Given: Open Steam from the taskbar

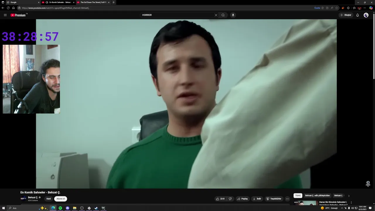Looking at the screenshot, I should pos(96,208).
